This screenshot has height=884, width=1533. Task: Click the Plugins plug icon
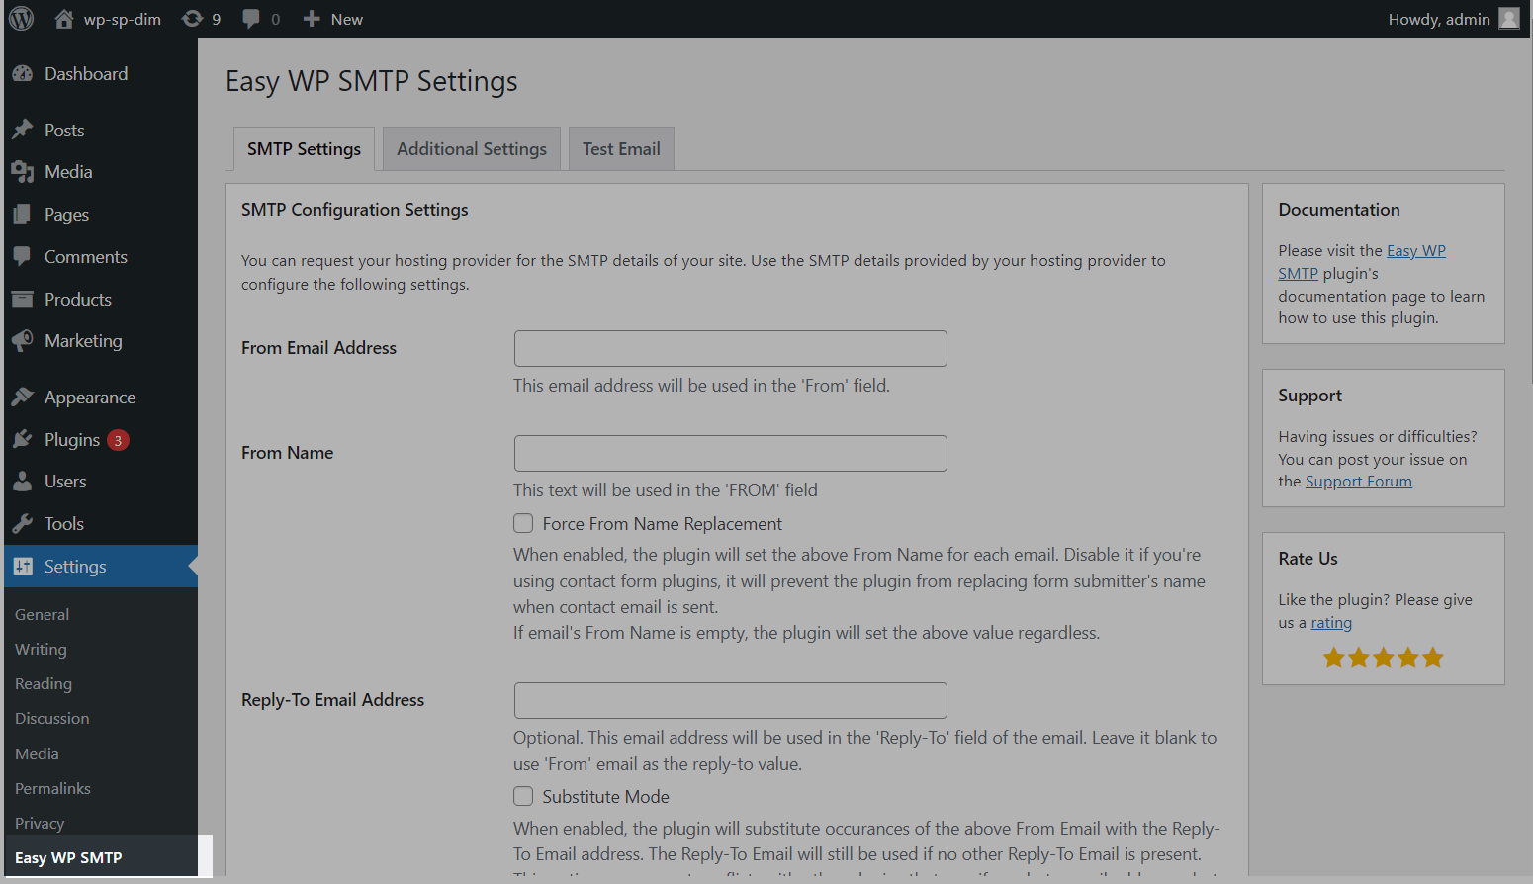pyautogui.click(x=23, y=440)
